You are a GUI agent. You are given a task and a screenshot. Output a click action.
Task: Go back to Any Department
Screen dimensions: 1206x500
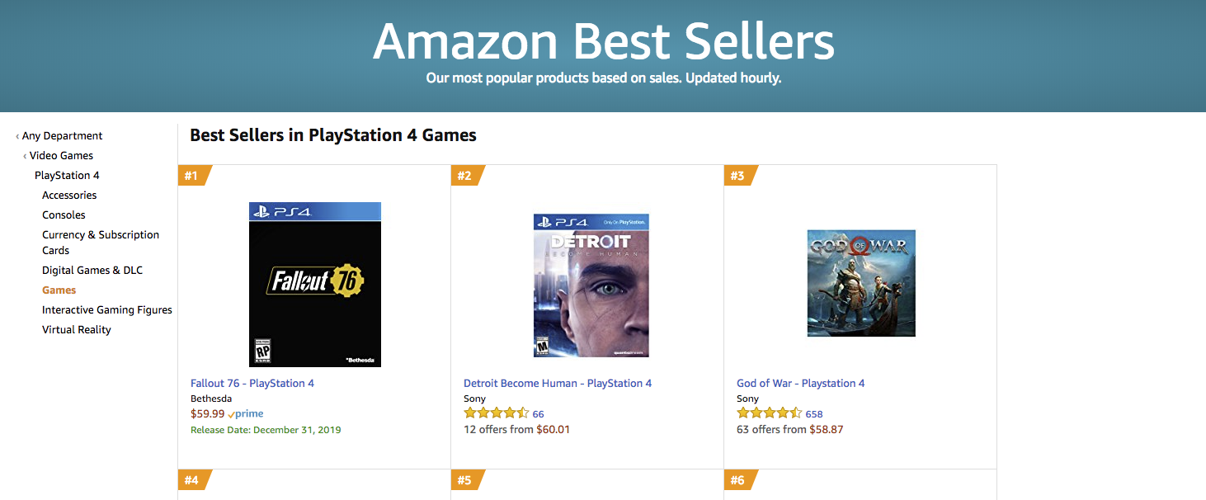pyautogui.click(x=63, y=136)
